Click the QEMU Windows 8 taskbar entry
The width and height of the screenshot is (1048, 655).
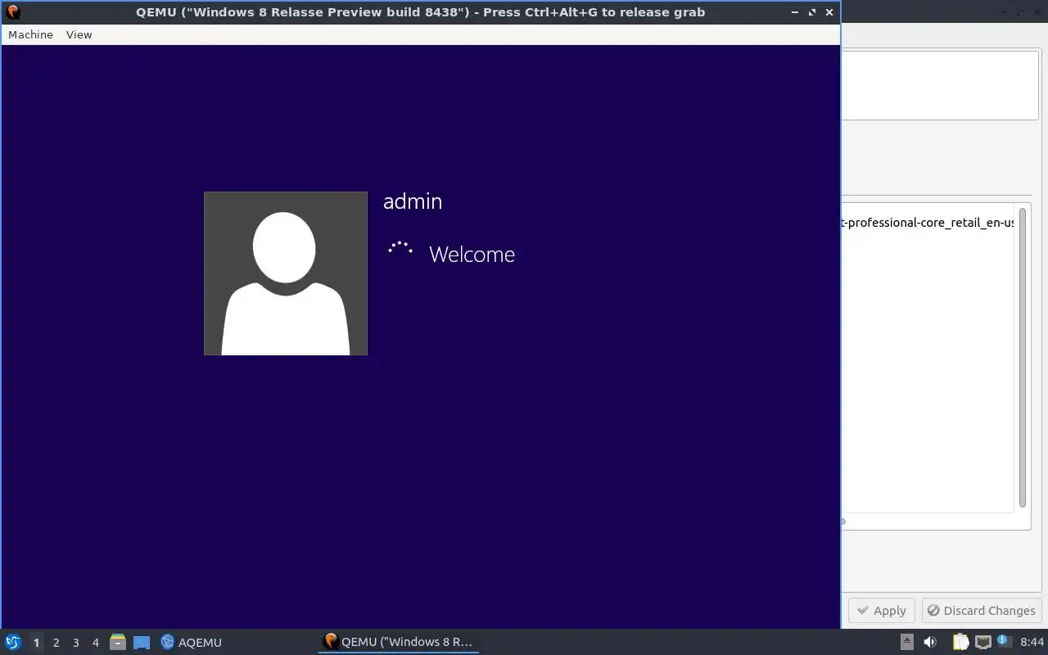tap(399, 642)
